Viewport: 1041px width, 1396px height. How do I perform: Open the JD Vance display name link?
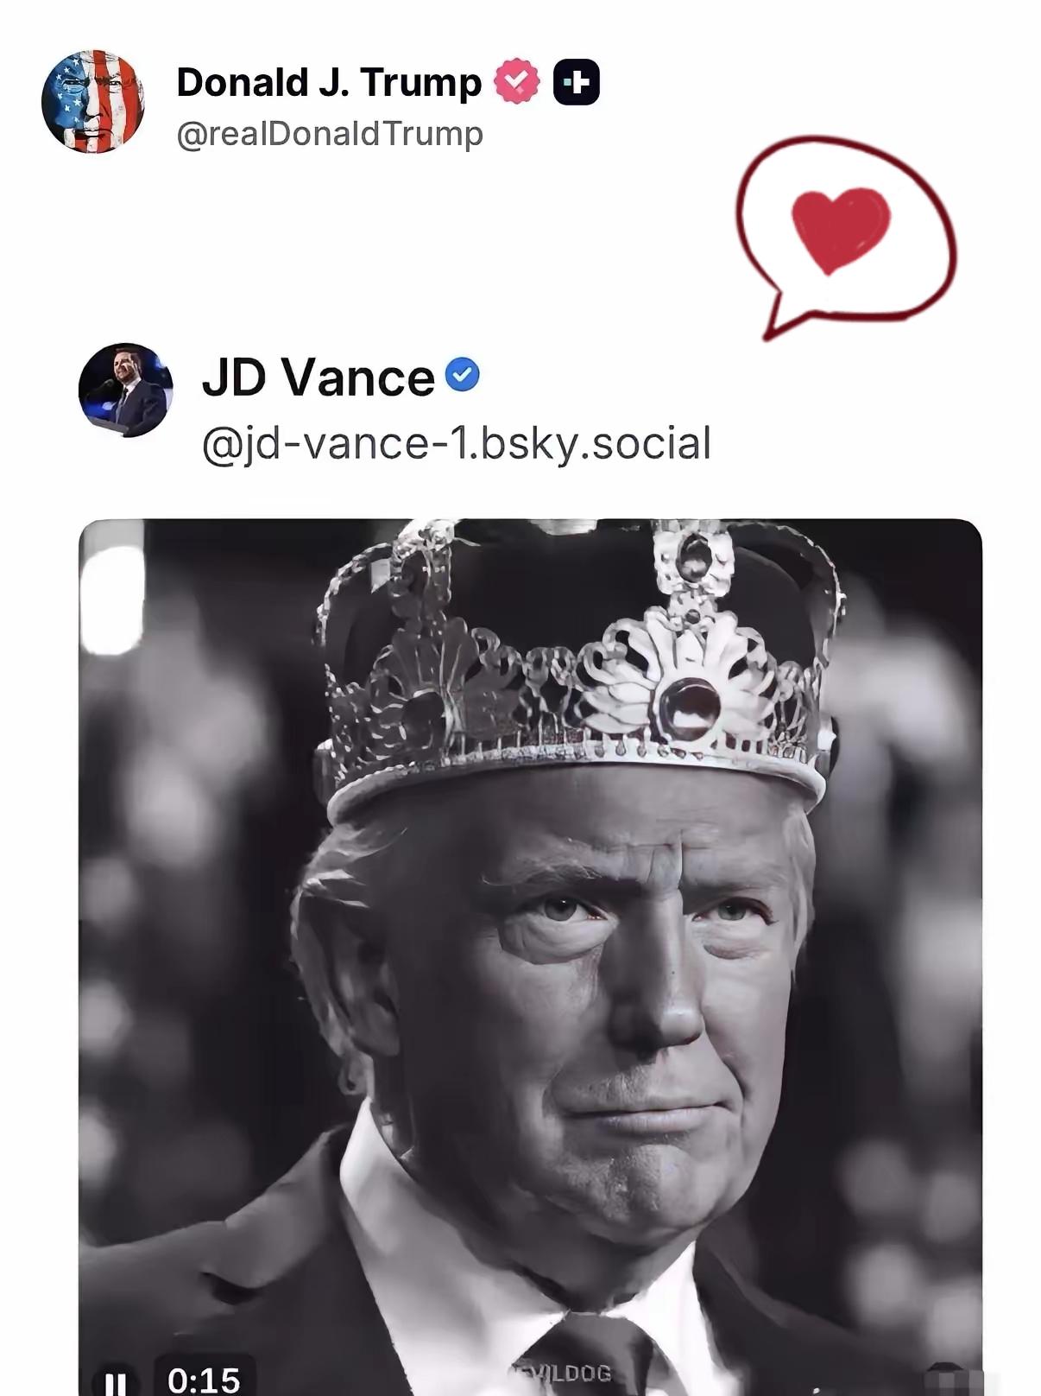tap(318, 378)
